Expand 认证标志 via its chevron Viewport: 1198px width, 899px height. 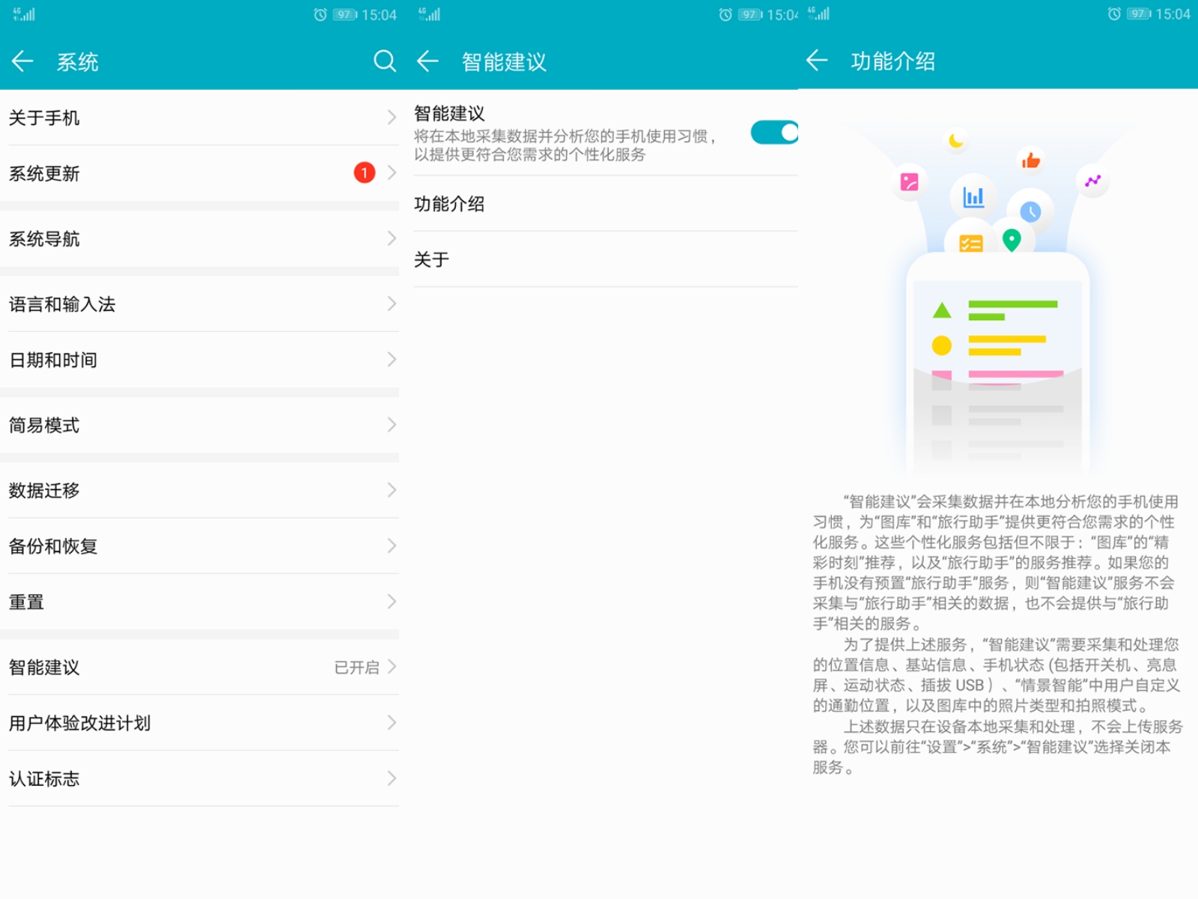click(390, 778)
